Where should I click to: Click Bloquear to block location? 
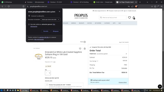click(56, 31)
